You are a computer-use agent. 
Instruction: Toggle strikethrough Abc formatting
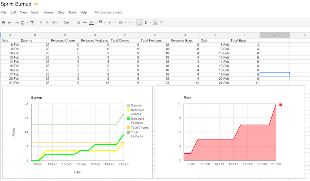pos(85,22)
